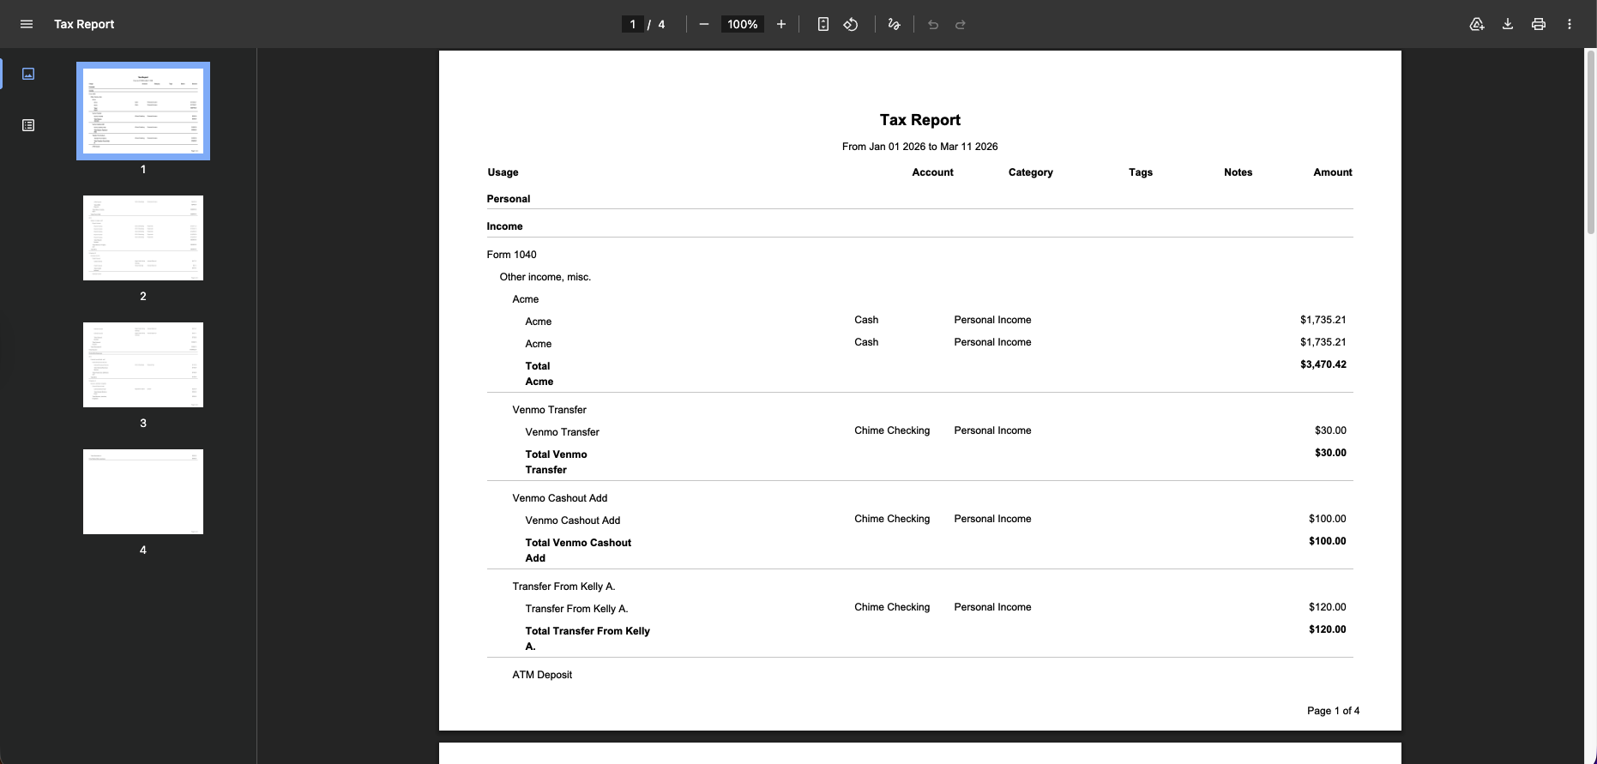
Task: Click the 'Page 1 of 4' footer
Action: 1333,711
